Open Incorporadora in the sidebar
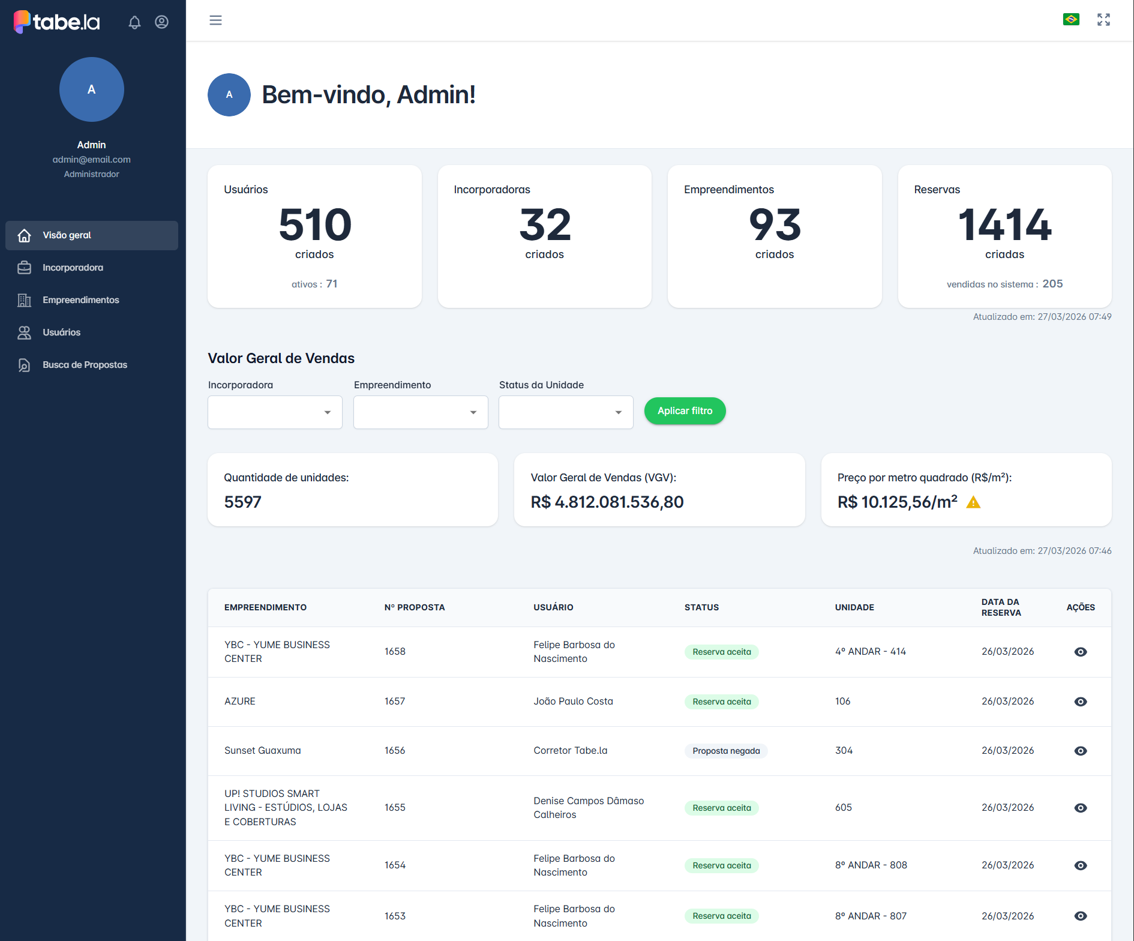The width and height of the screenshot is (1134, 941). coord(73,268)
